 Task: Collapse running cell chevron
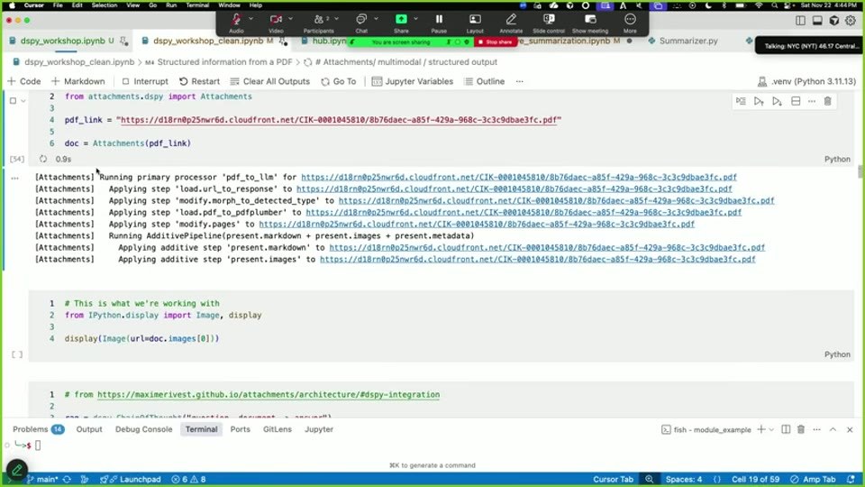23,100
